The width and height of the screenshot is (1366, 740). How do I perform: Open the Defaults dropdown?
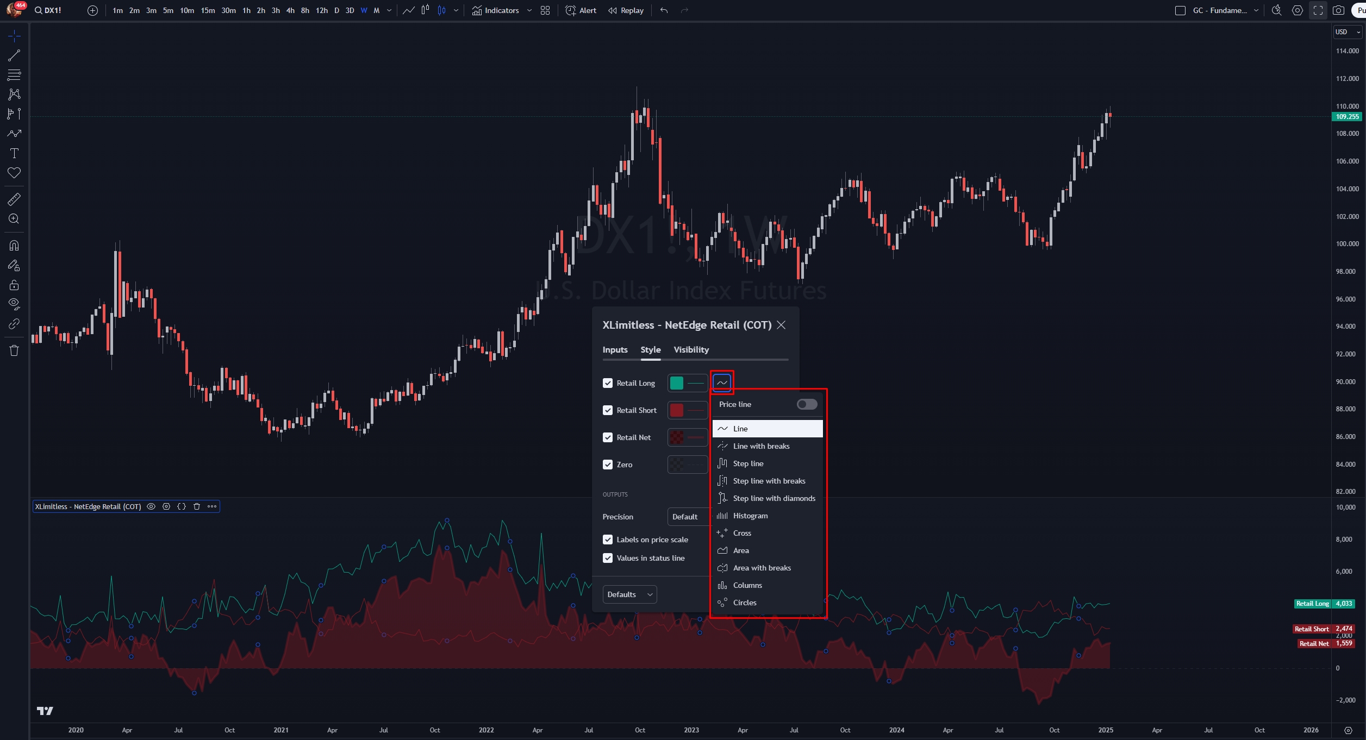[629, 594]
